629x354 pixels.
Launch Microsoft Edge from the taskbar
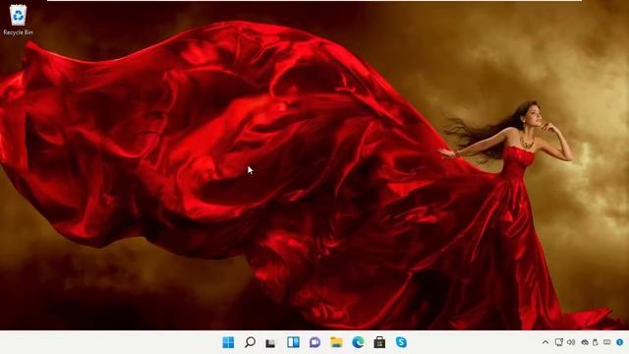click(358, 342)
